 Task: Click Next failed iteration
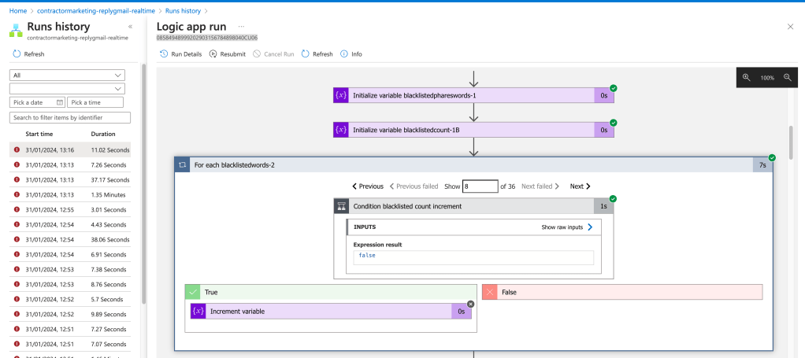540,186
